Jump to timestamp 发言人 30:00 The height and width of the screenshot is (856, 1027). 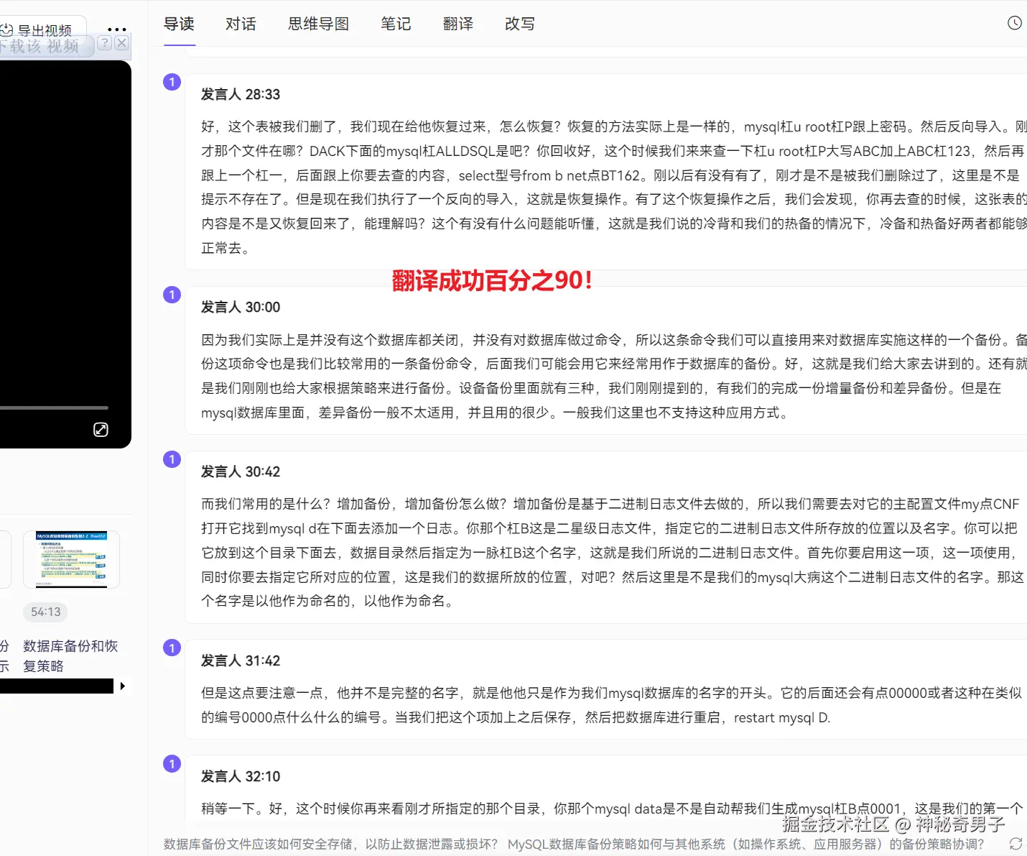[241, 307]
